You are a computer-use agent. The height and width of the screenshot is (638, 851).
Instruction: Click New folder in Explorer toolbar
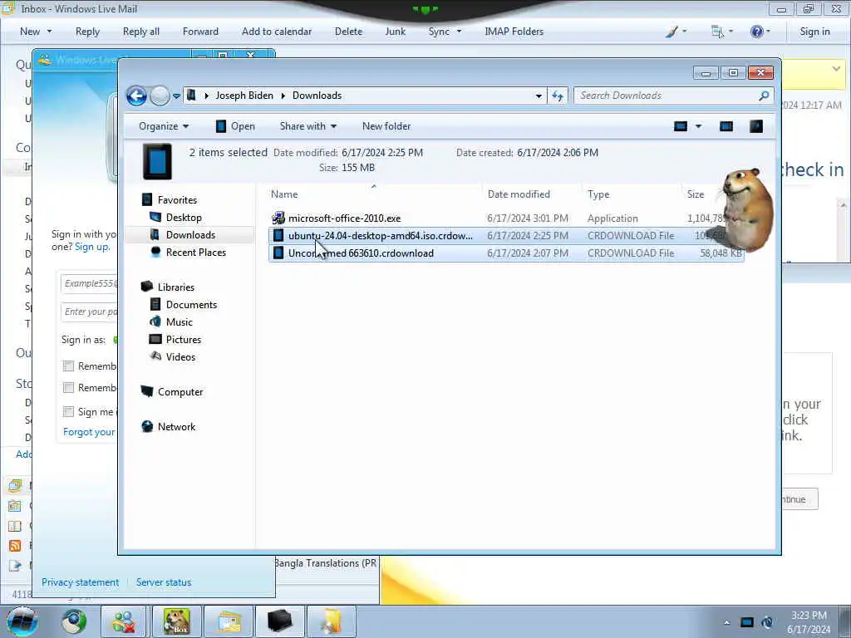(386, 126)
